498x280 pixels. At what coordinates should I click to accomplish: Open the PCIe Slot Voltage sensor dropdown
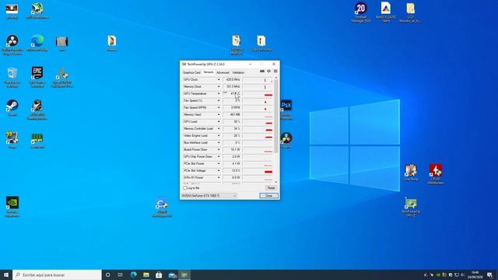pos(219,170)
